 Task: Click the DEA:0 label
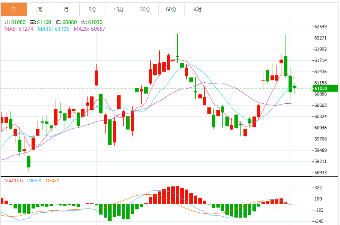pyautogui.click(x=53, y=181)
